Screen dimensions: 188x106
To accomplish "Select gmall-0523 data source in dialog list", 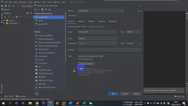I will pos(49,24).
